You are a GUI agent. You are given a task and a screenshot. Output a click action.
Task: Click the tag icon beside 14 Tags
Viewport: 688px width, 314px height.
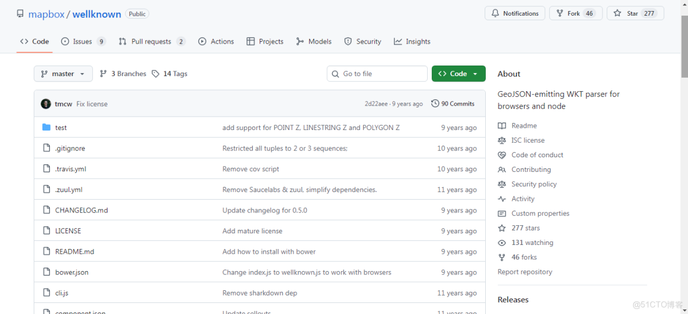(x=155, y=74)
